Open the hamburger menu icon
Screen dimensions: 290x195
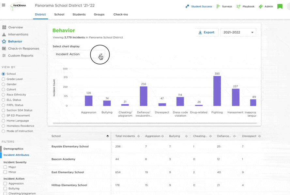click(x=4, y=5)
